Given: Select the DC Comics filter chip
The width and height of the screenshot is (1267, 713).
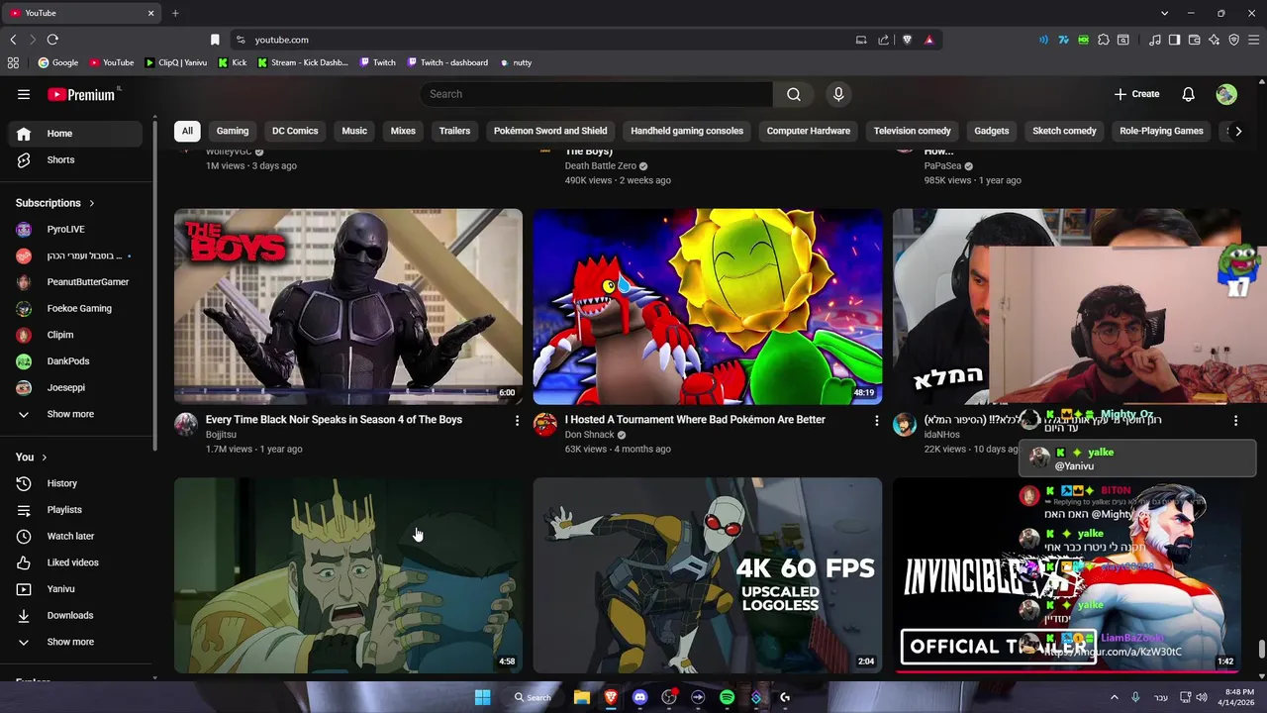Looking at the screenshot, I should (x=295, y=131).
